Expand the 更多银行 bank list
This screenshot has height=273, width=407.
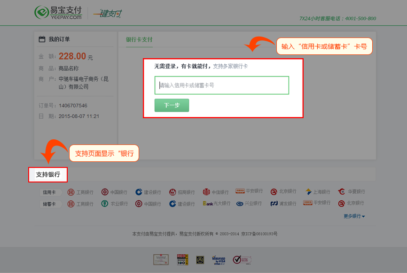pyautogui.click(x=354, y=216)
